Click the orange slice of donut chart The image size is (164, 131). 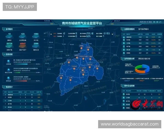click(x=140, y=71)
